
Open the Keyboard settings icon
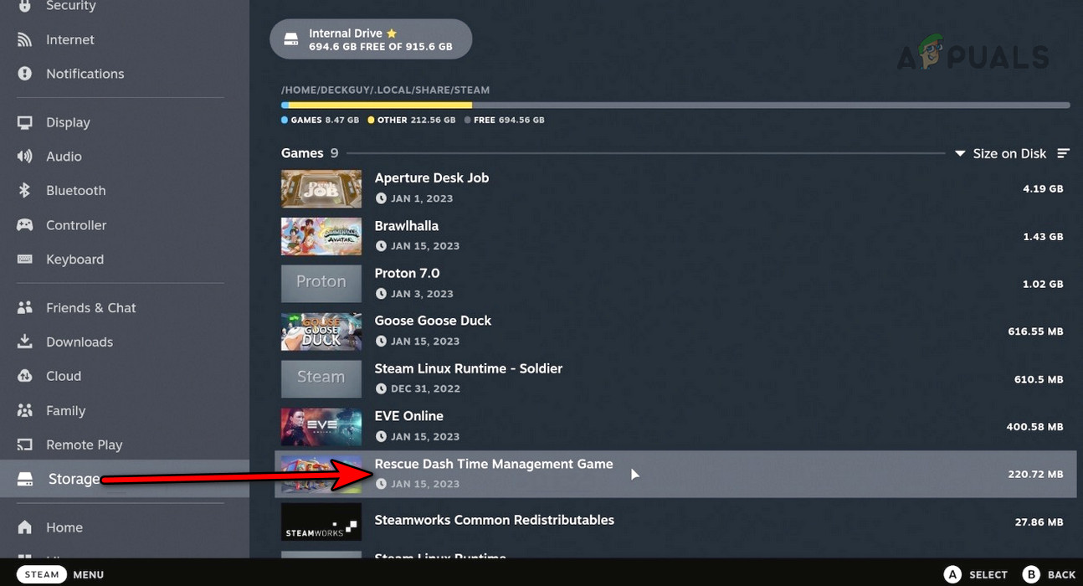coord(23,260)
